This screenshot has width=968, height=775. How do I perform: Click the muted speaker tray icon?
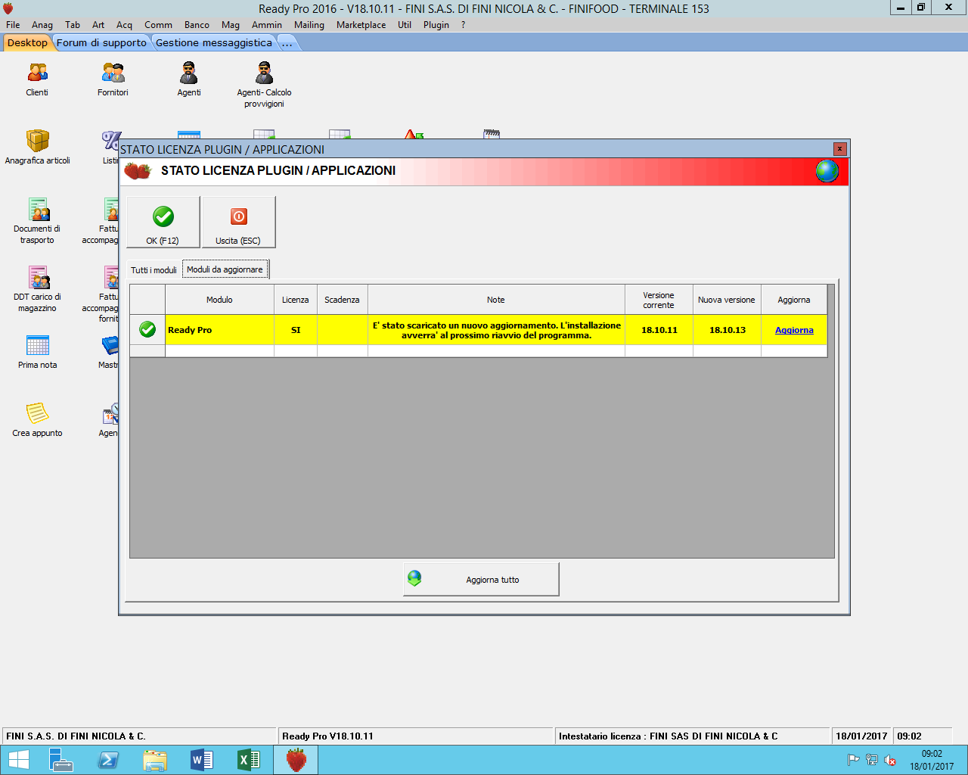click(890, 760)
